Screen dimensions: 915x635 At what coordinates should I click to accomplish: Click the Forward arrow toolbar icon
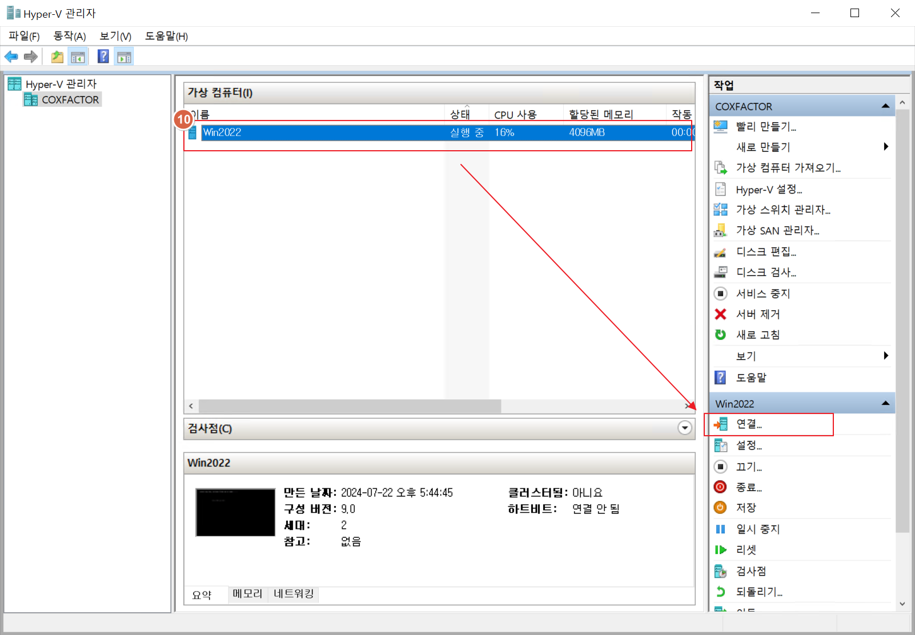pyautogui.click(x=31, y=57)
